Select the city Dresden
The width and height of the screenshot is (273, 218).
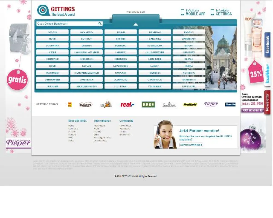coord(87,46)
